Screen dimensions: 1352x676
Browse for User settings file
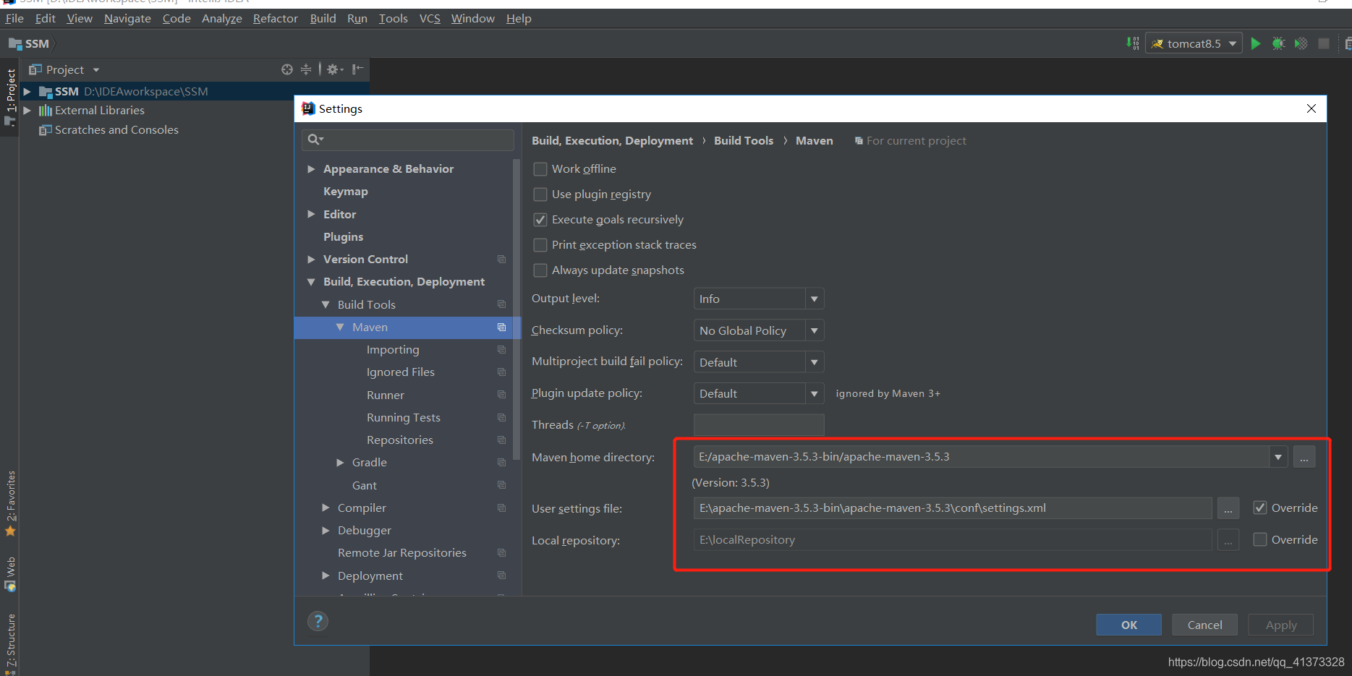[x=1228, y=508]
